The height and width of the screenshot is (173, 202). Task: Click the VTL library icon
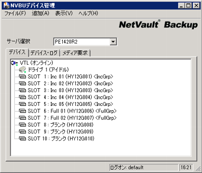click(14, 63)
